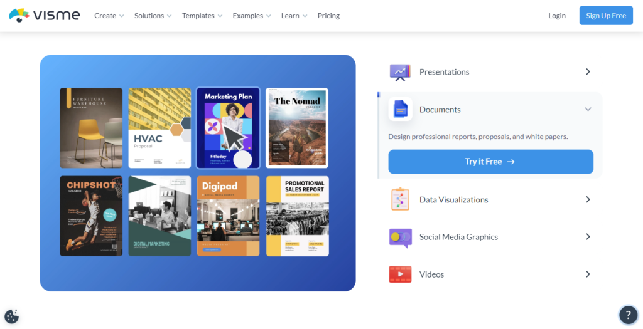Select the Documents label
This screenshot has height=329, width=643.
pyautogui.click(x=440, y=110)
